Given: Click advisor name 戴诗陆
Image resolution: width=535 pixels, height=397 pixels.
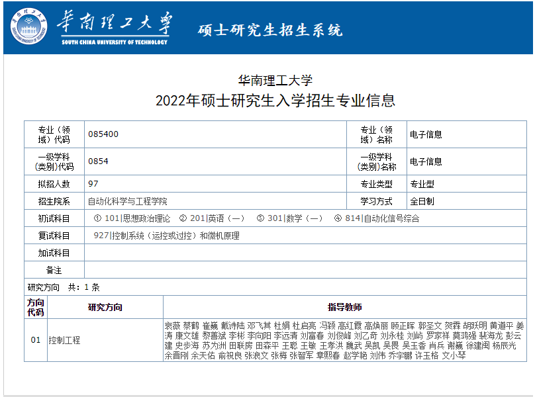Looking at the screenshot, I should click(x=232, y=326).
